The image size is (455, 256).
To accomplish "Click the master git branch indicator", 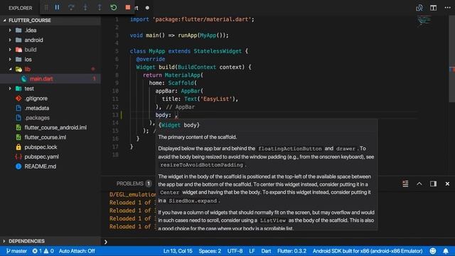I will tap(16, 251).
